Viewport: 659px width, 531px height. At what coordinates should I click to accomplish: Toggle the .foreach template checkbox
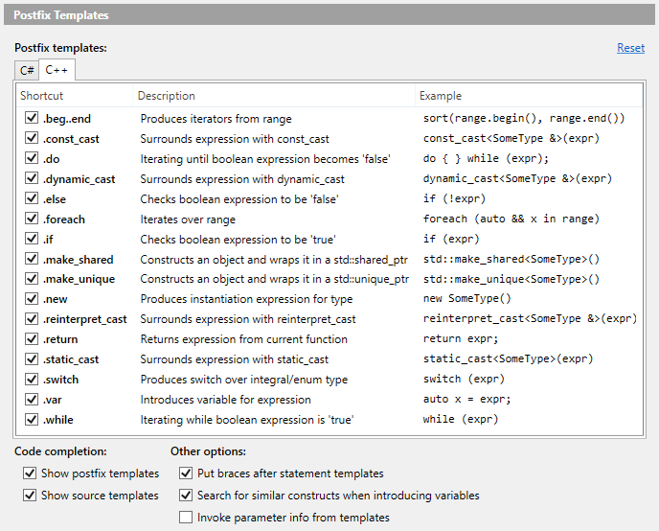click(x=32, y=219)
